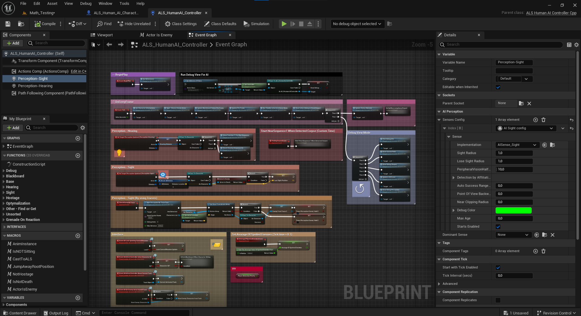The width and height of the screenshot is (581, 316).
Task: Add a new function override plus icon
Action: (78, 156)
